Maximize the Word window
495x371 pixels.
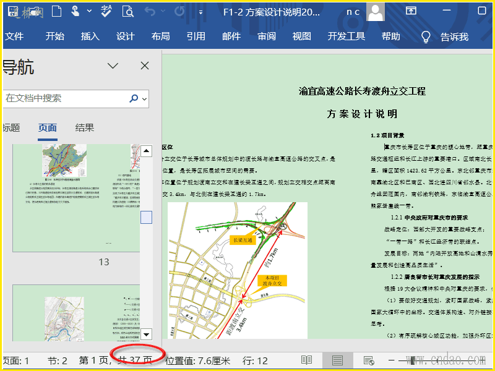point(482,11)
